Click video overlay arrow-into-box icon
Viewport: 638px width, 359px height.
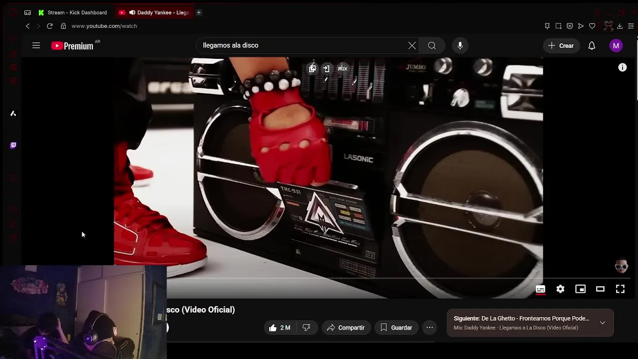pyautogui.click(x=326, y=69)
